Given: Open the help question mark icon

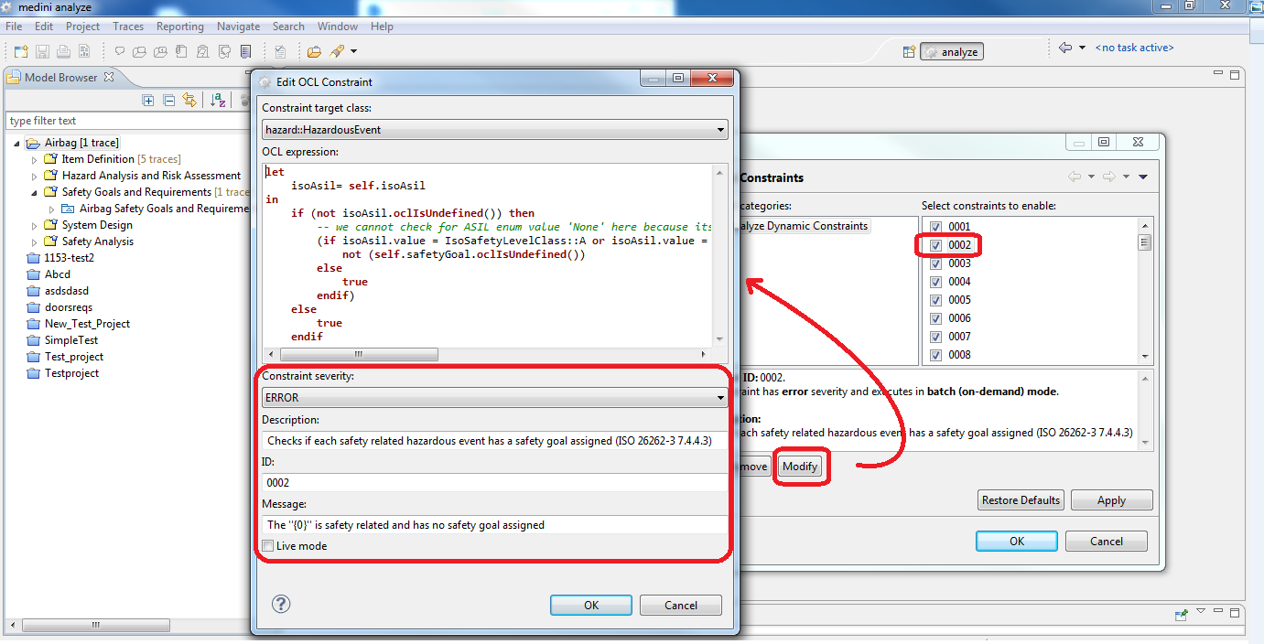Looking at the screenshot, I should pyautogui.click(x=281, y=604).
